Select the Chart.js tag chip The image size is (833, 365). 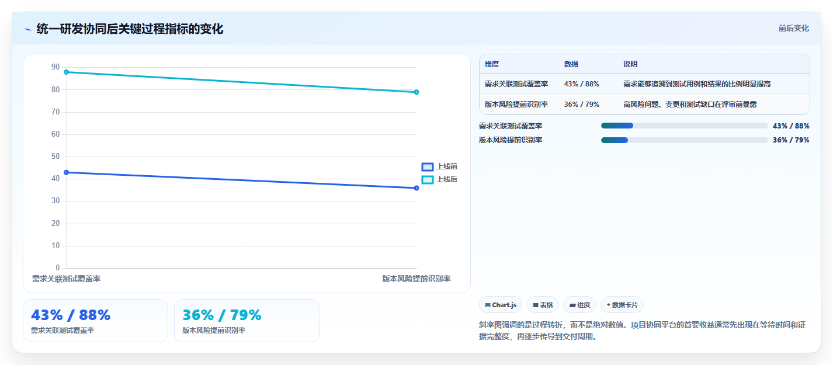[x=501, y=305]
